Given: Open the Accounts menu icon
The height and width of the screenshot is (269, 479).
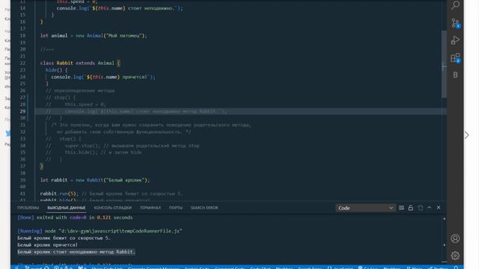Looking at the screenshot, I should click(x=455, y=238).
